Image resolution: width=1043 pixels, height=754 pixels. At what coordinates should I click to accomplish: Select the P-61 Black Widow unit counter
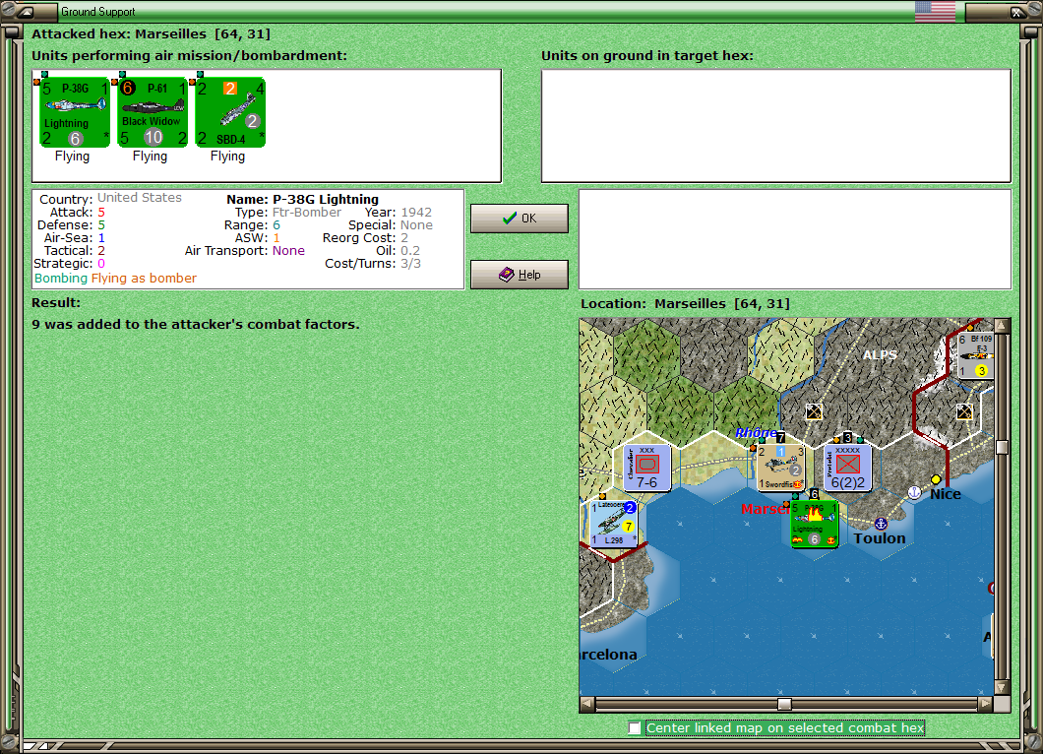[153, 112]
